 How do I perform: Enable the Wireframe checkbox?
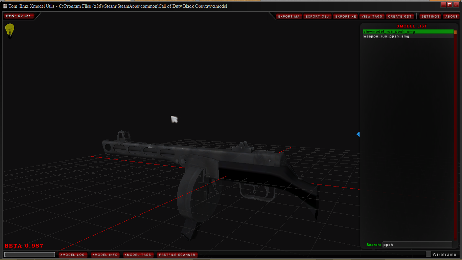click(428, 254)
